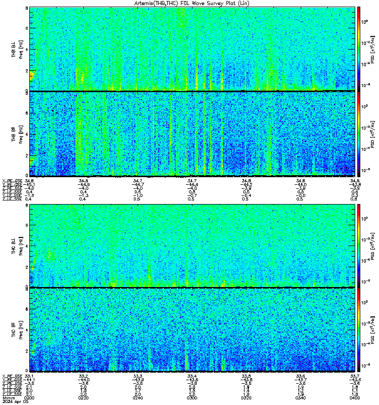Click the THC Y position value '-43.7'
This screenshot has width=379, height=405.
301,380
